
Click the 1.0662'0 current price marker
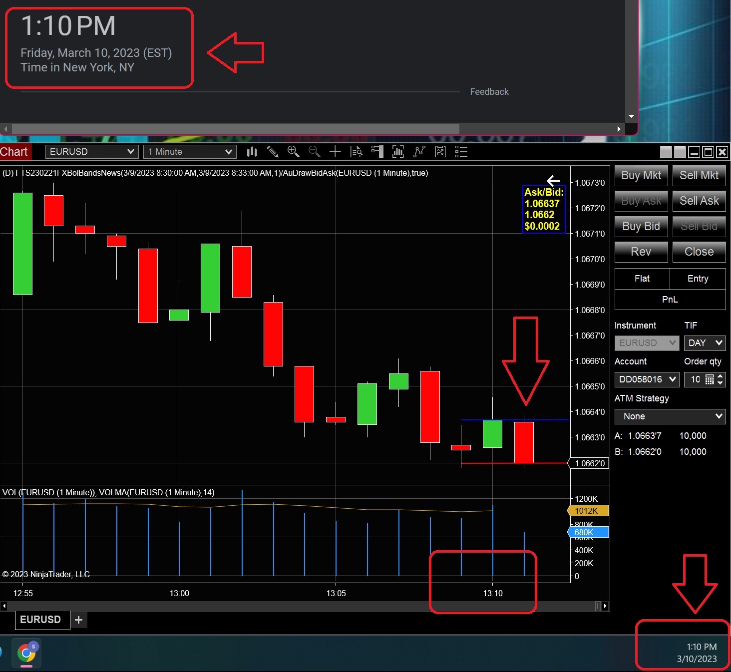pos(589,463)
